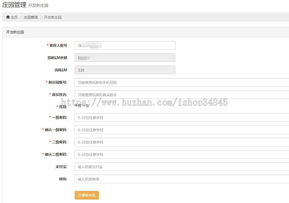289x203 pixels.
Task: Click 开发新庄园 breadcrumb item
Action: pos(53,17)
